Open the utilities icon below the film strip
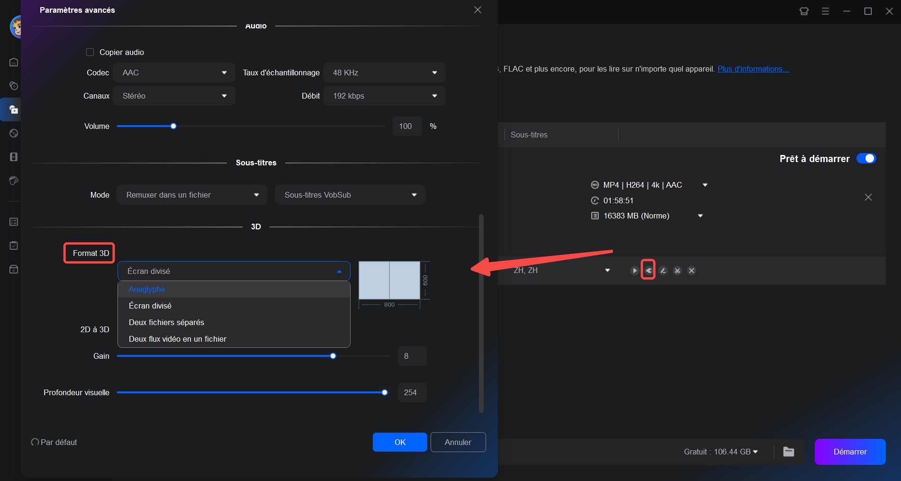This screenshot has width=901, height=481. click(14, 181)
